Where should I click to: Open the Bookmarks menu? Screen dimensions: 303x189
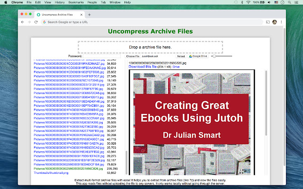point(76,2)
